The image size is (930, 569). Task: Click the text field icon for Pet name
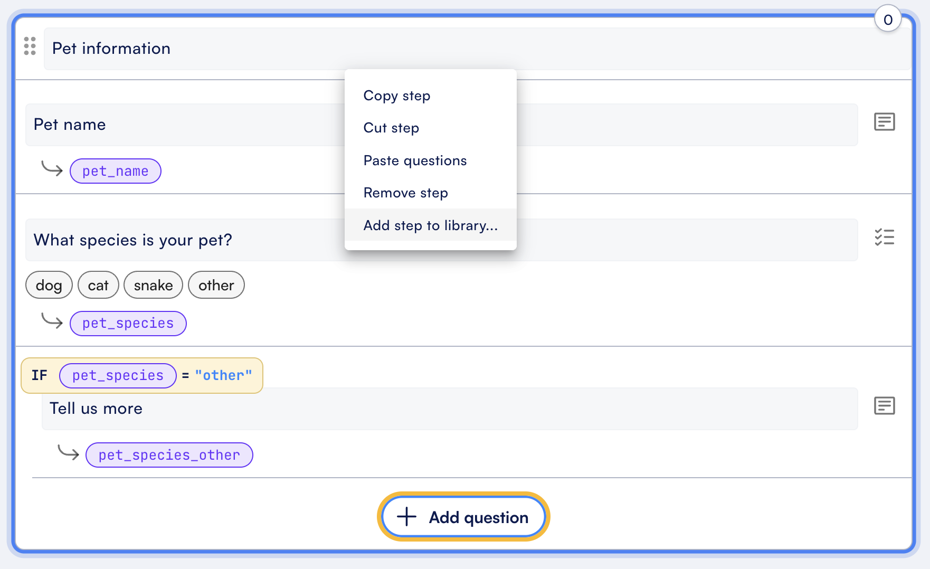pyautogui.click(x=884, y=122)
